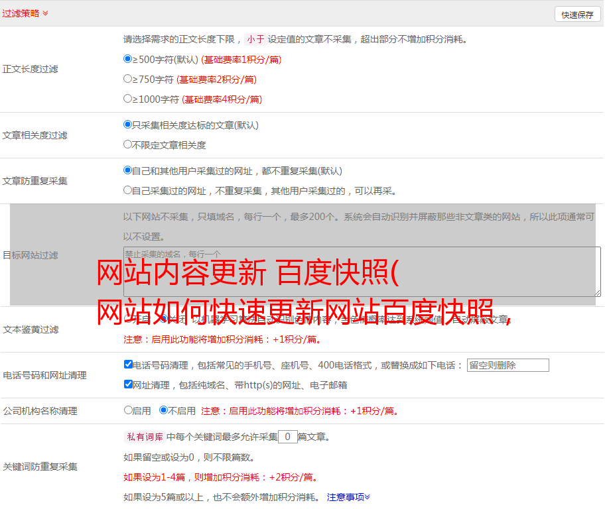Viewport: 605px width, 509px height.
Task: Choose 自己采集过的网址，不重复采集 radio option
Action: (128, 190)
